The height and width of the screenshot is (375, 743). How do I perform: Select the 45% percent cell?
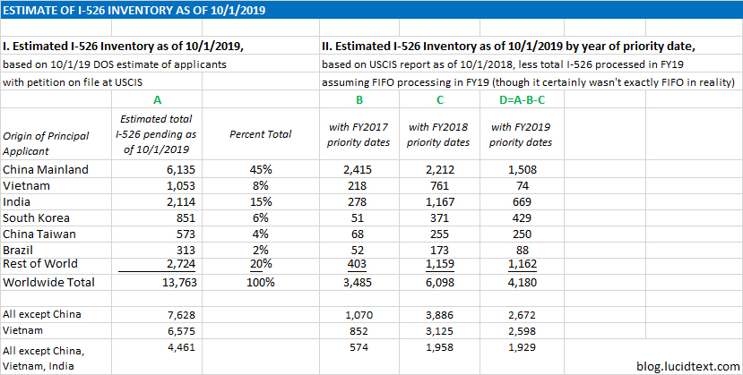point(261,168)
